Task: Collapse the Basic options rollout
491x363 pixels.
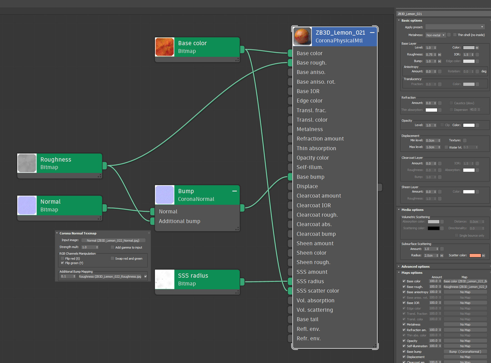Action: 399,20
